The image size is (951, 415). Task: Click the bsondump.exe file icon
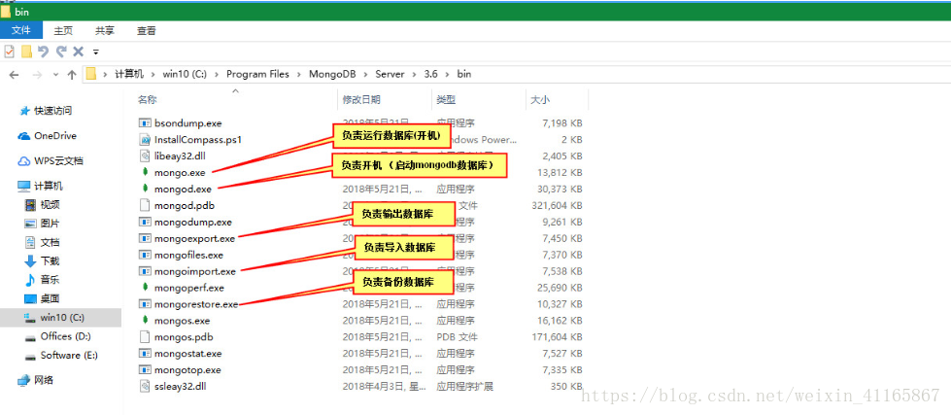tap(145, 123)
